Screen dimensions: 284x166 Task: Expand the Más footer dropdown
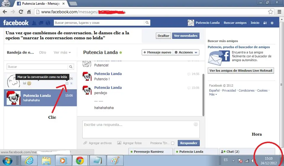coord(213,95)
